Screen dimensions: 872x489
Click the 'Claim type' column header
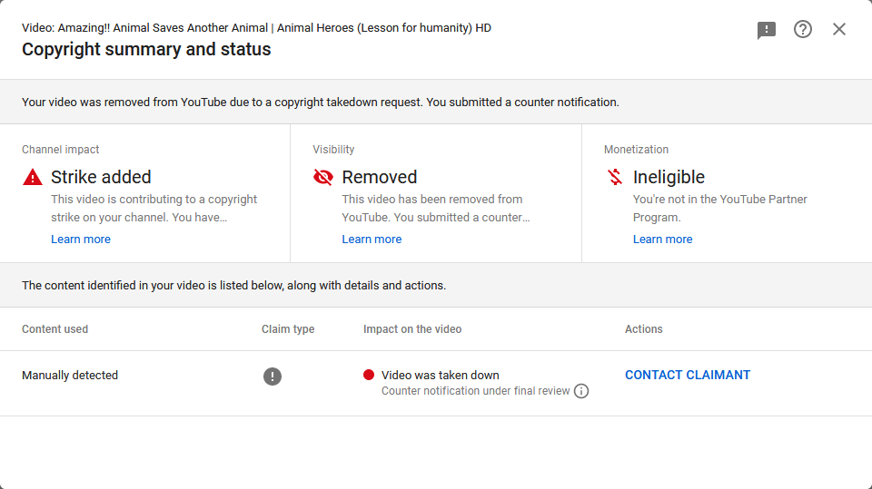pos(288,329)
